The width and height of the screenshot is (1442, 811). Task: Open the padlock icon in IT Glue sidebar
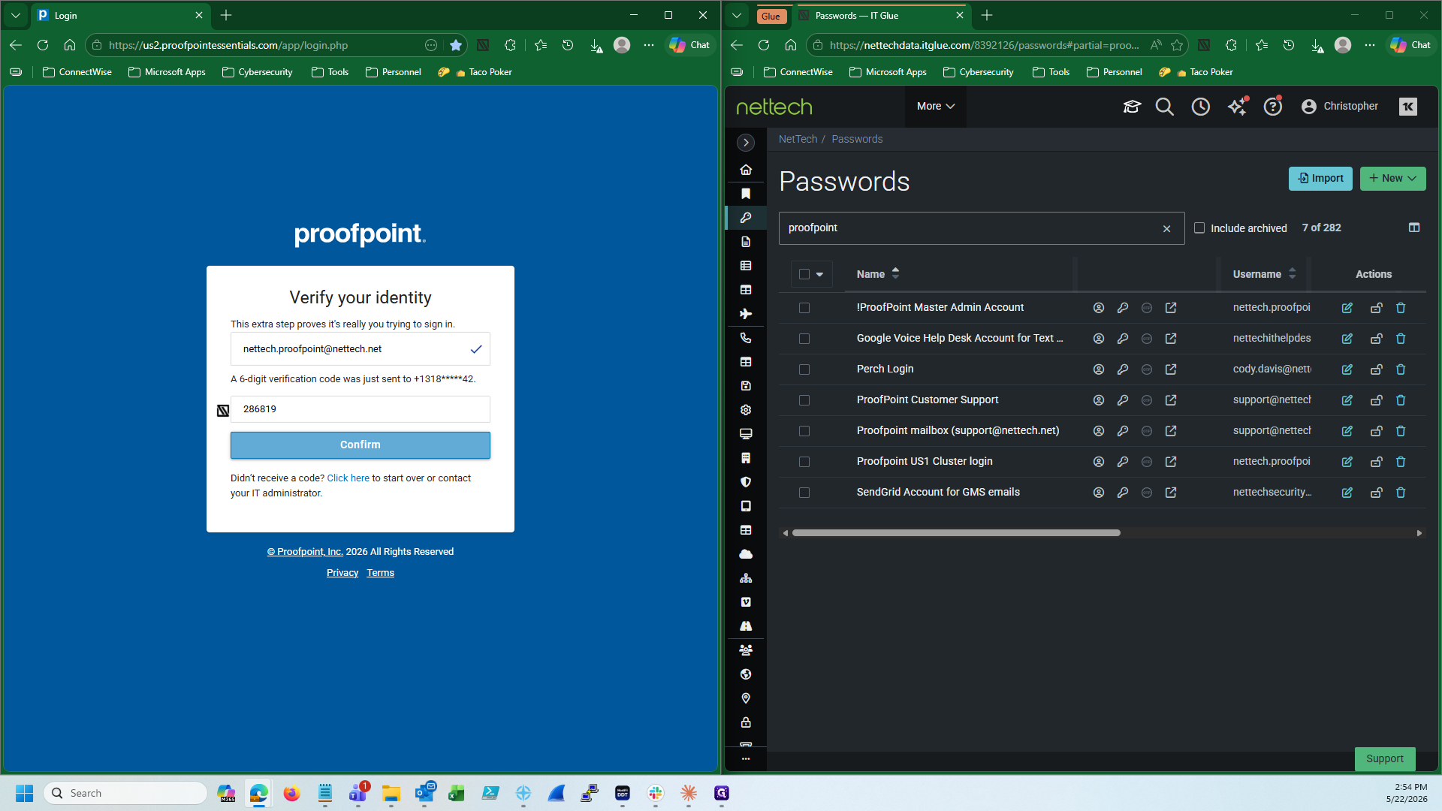746,722
